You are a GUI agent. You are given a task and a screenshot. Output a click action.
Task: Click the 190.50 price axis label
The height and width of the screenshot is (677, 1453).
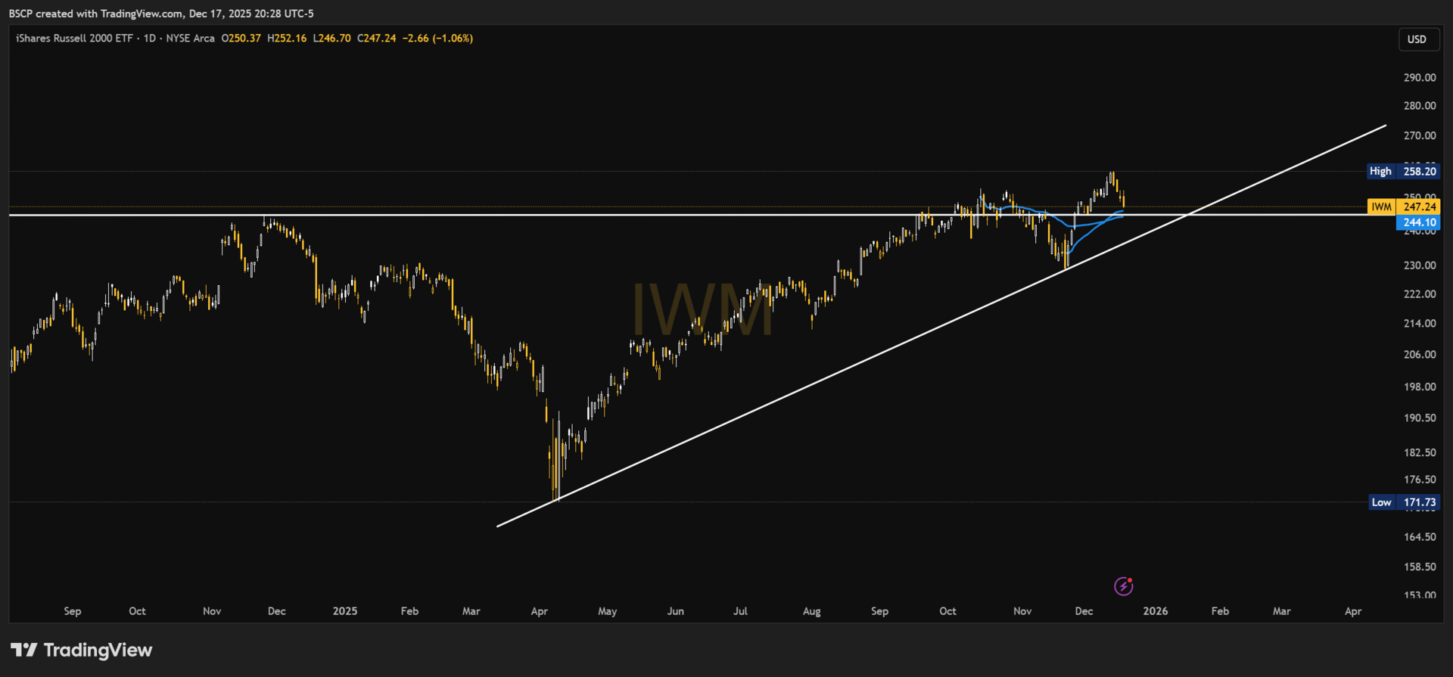point(1420,418)
